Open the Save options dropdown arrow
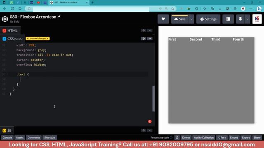Image resolution: width=264 pixels, height=148 pixels. click(x=191, y=19)
